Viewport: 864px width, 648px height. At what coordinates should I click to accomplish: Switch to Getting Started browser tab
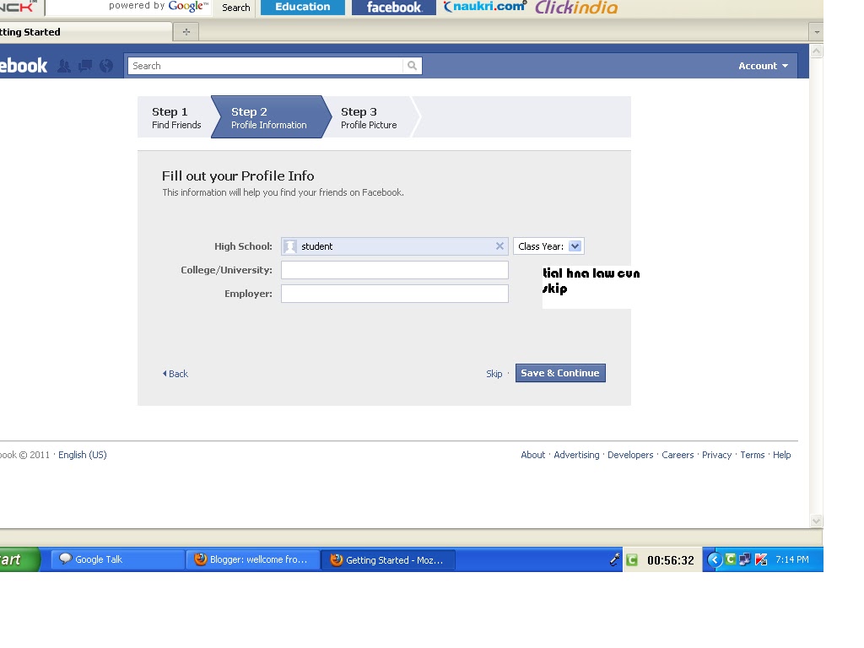tap(84, 32)
